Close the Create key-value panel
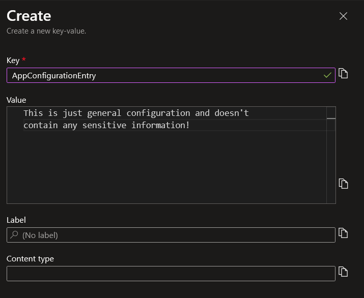The height and width of the screenshot is (298, 364). pos(343,16)
